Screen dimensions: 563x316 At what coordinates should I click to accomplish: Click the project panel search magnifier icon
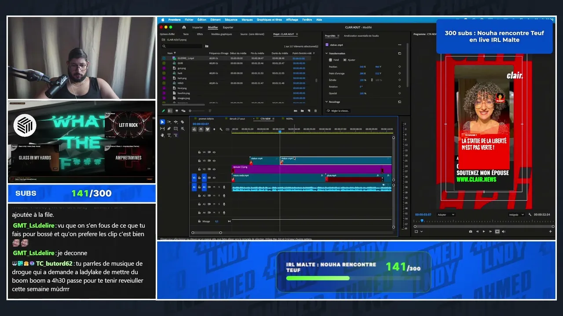(164, 46)
